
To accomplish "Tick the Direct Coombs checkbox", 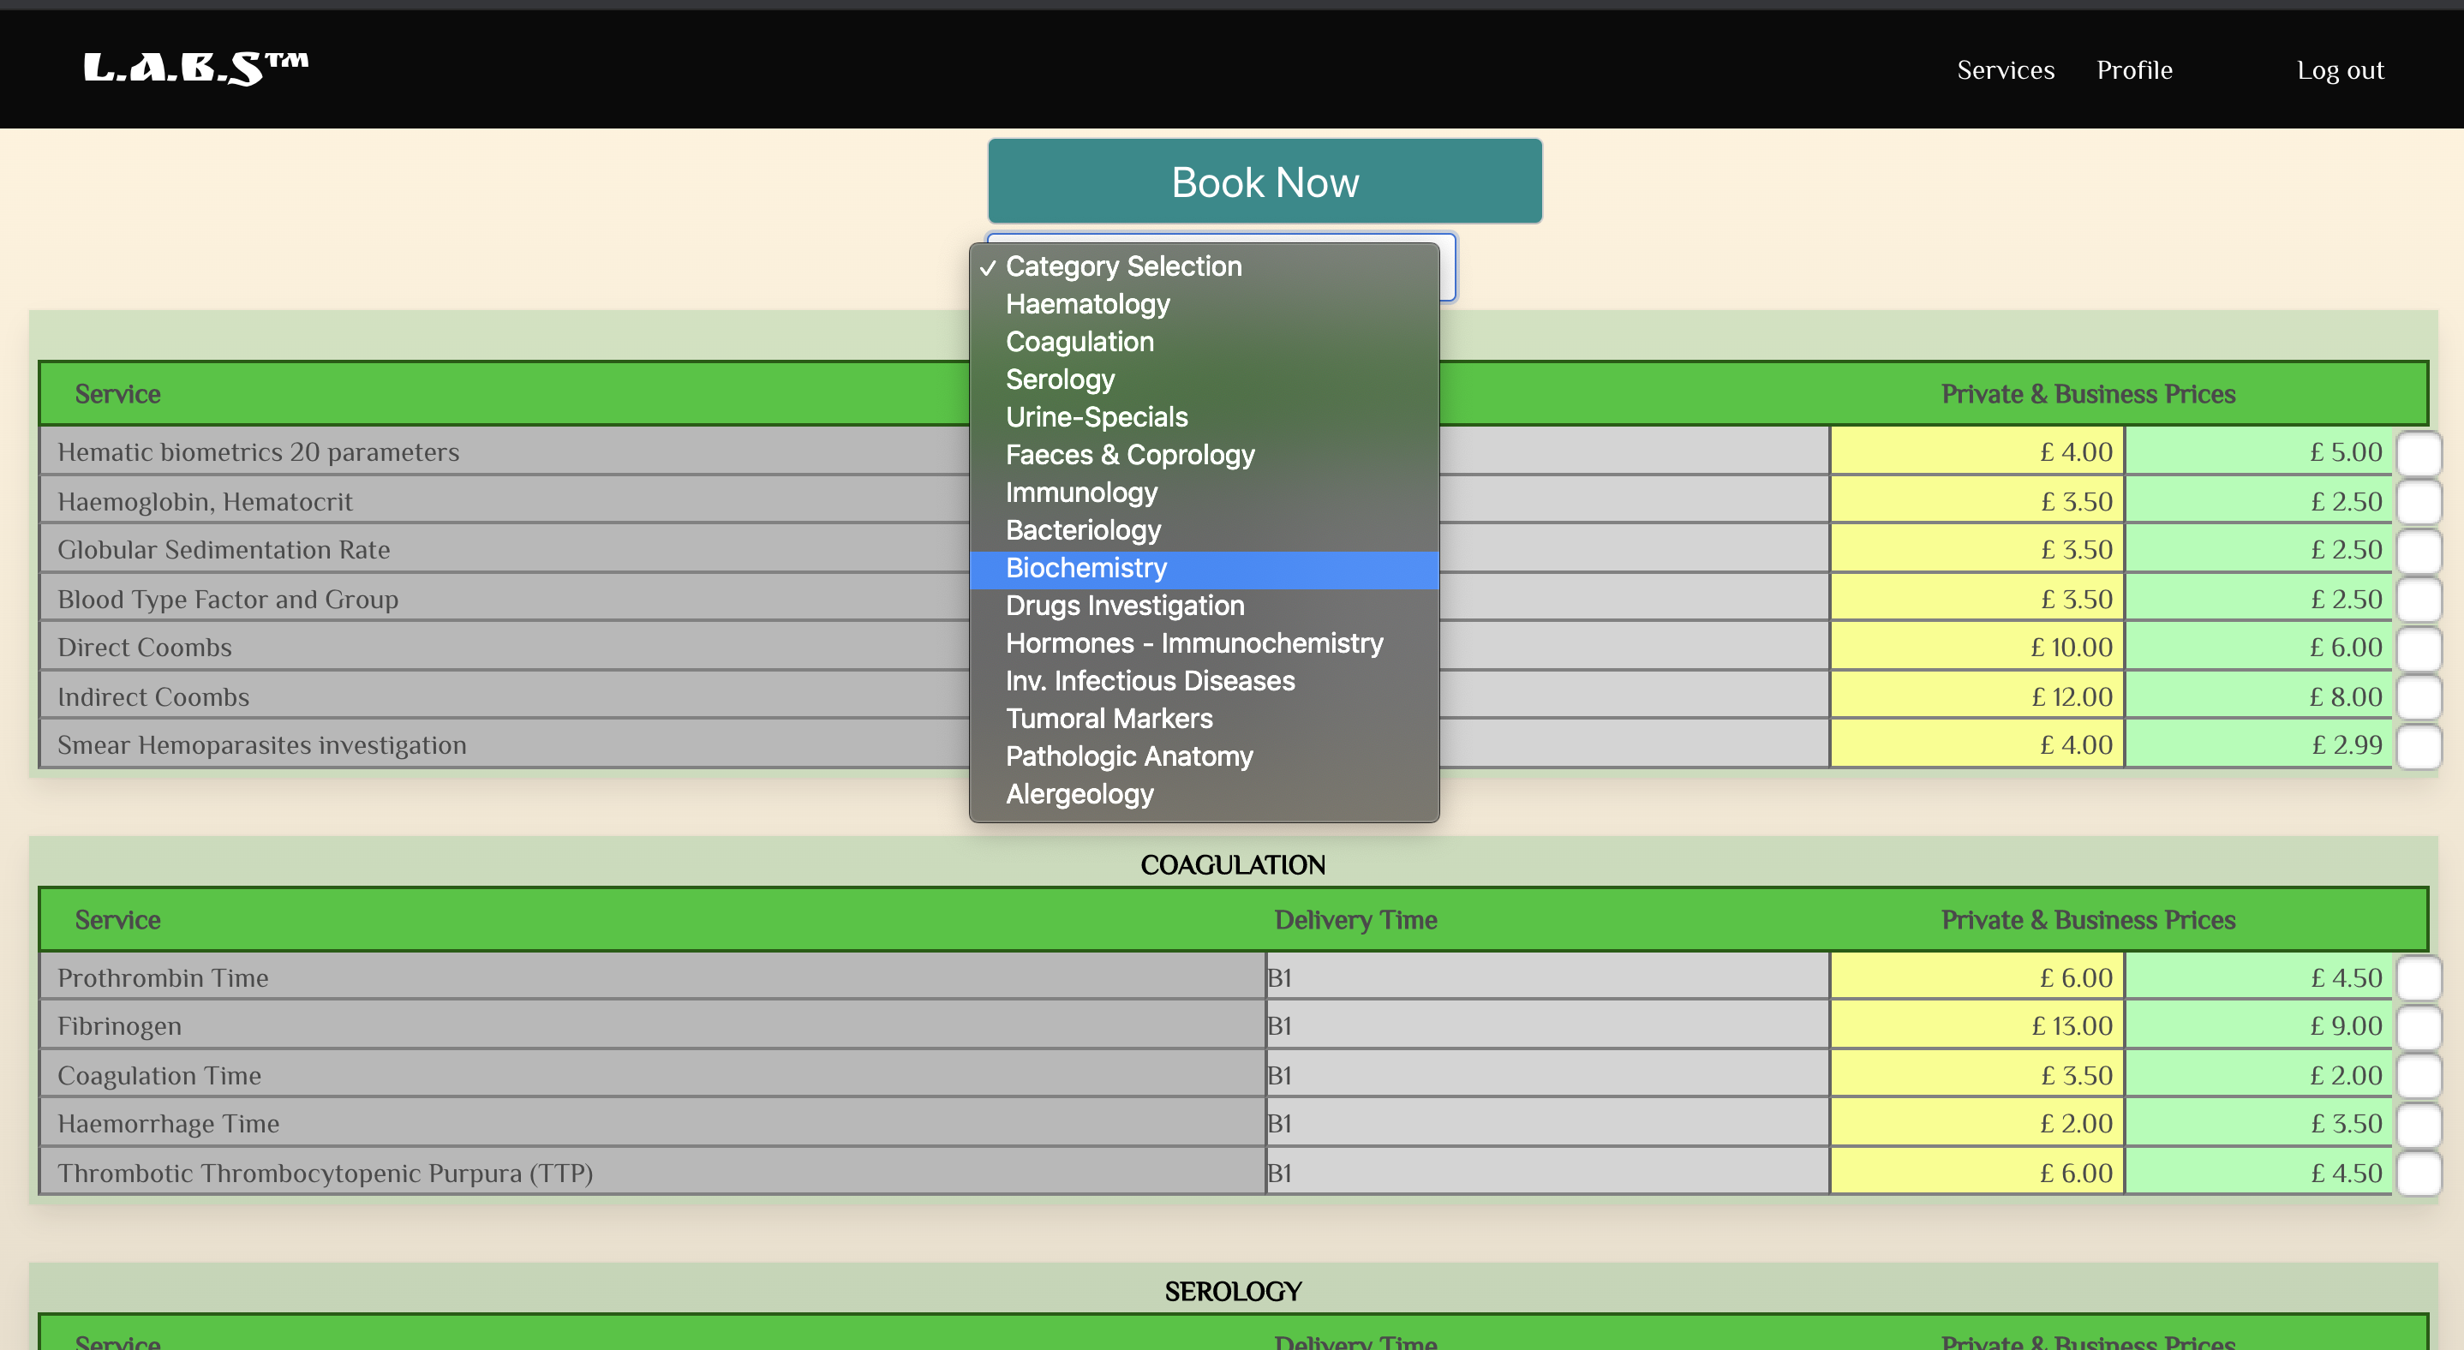I will tap(2418, 648).
